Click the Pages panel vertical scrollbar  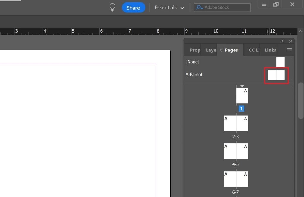pos(300,101)
